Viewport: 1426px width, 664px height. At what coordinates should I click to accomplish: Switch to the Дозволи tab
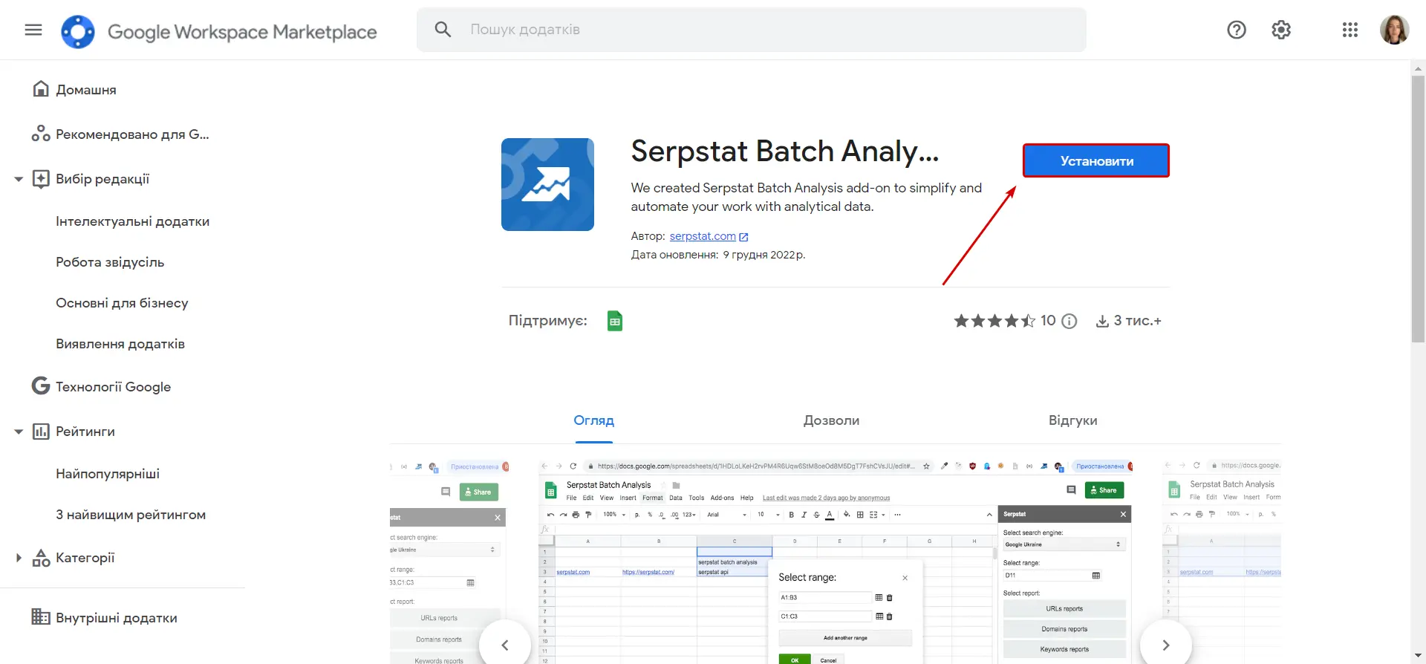click(831, 420)
